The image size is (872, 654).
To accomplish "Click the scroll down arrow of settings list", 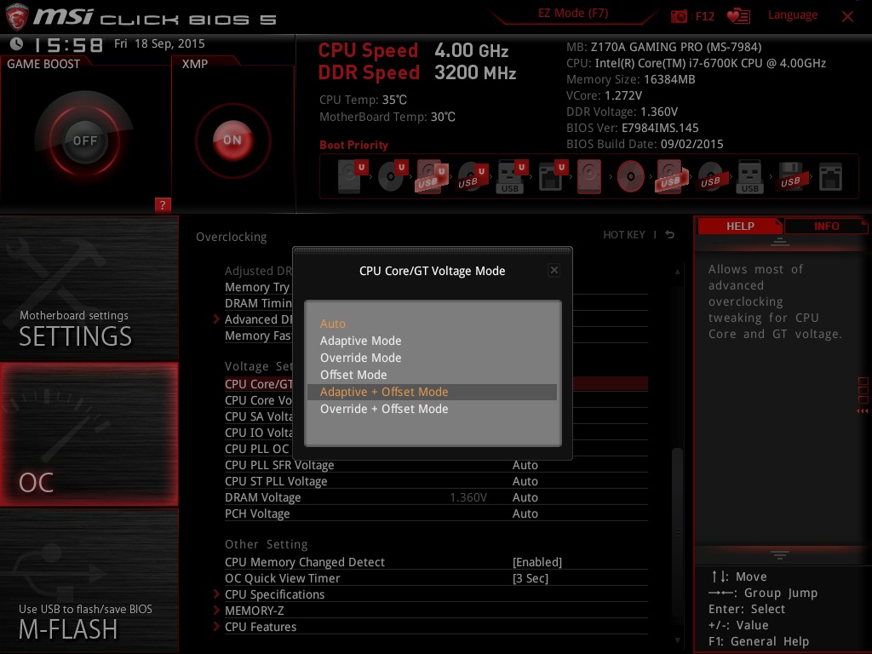I will 677,640.
